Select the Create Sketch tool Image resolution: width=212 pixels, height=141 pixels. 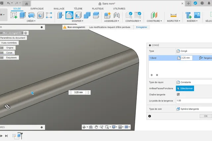point(14,15)
